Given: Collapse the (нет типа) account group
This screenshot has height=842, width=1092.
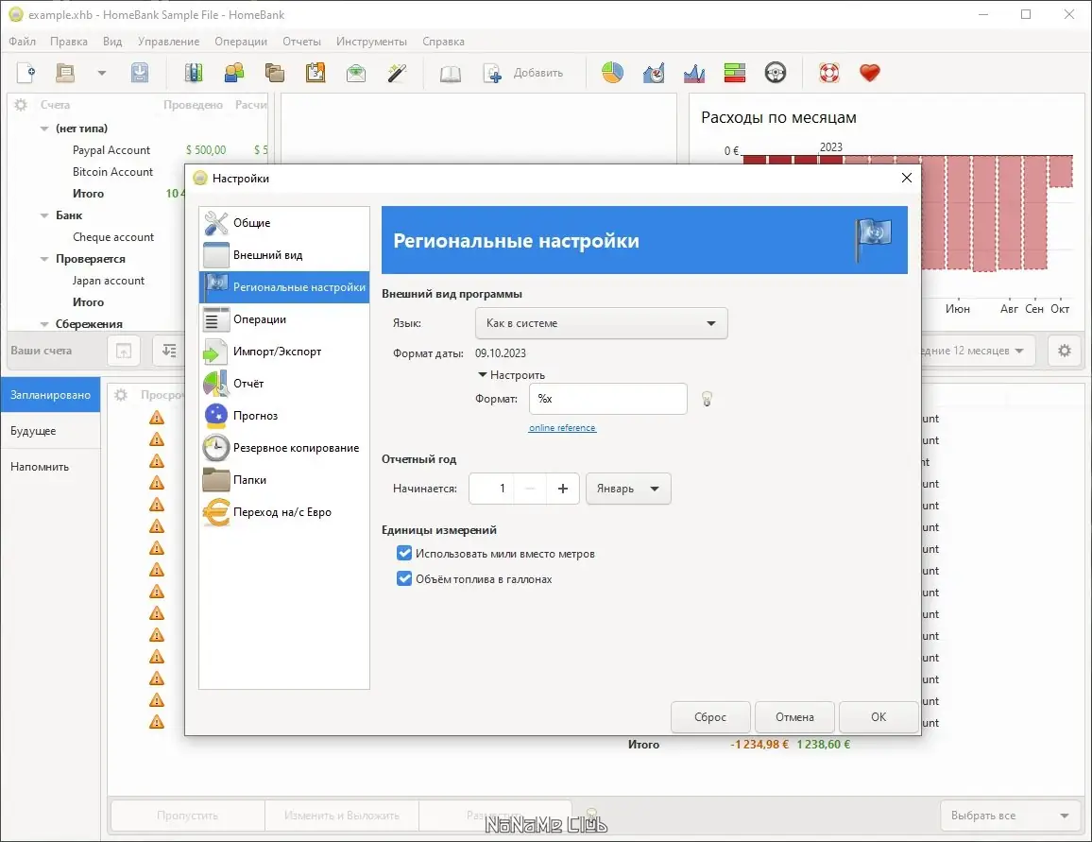Looking at the screenshot, I should (x=44, y=129).
